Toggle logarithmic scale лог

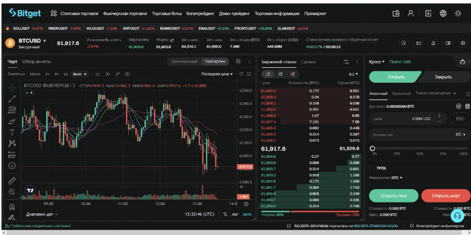click(x=235, y=214)
